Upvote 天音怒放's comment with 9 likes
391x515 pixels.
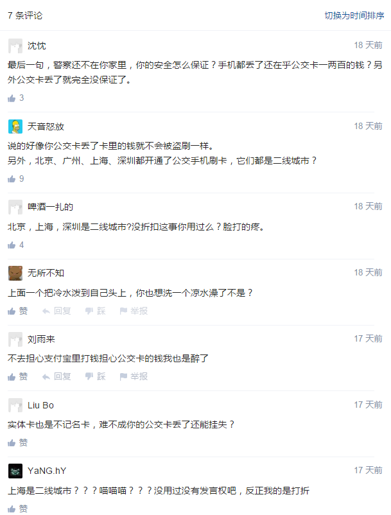pos(15,179)
